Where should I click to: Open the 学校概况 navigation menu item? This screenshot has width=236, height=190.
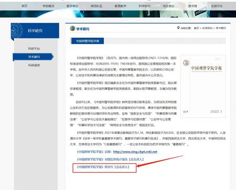(48, 6)
